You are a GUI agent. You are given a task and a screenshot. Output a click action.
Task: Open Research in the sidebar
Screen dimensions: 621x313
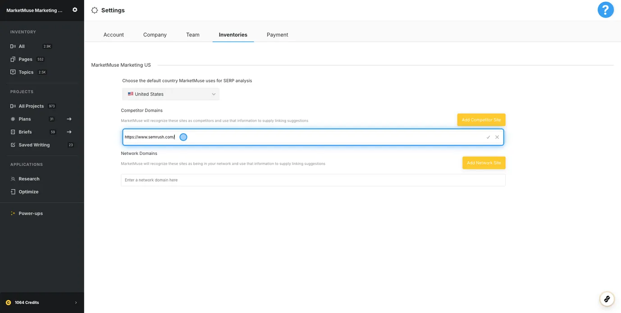pyautogui.click(x=29, y=179)
